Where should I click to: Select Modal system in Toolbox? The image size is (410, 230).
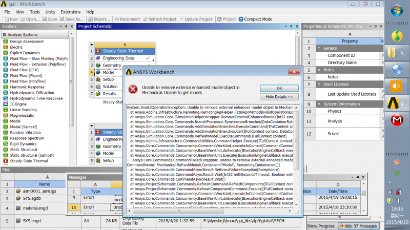[15, 121]
